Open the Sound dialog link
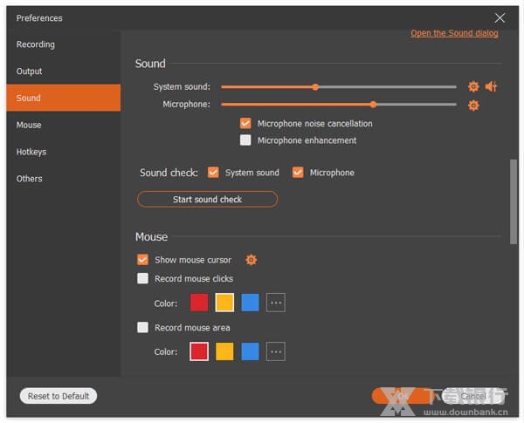Viewport: 524px width, 423px height. point(454,33)
